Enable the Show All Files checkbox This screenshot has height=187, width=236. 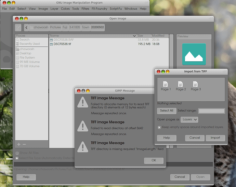(x=17, y=153)
